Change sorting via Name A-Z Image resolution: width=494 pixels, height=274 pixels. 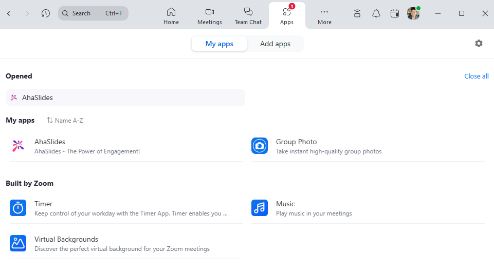65,121
